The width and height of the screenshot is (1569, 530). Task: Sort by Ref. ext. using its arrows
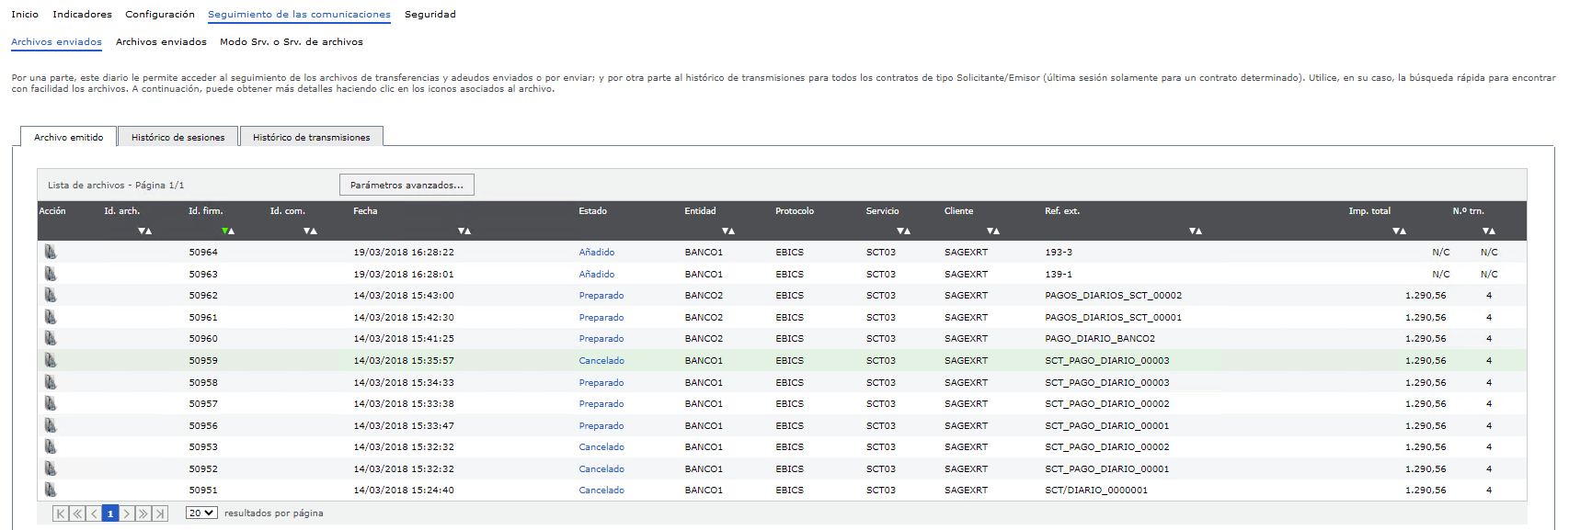[1195, 231]
